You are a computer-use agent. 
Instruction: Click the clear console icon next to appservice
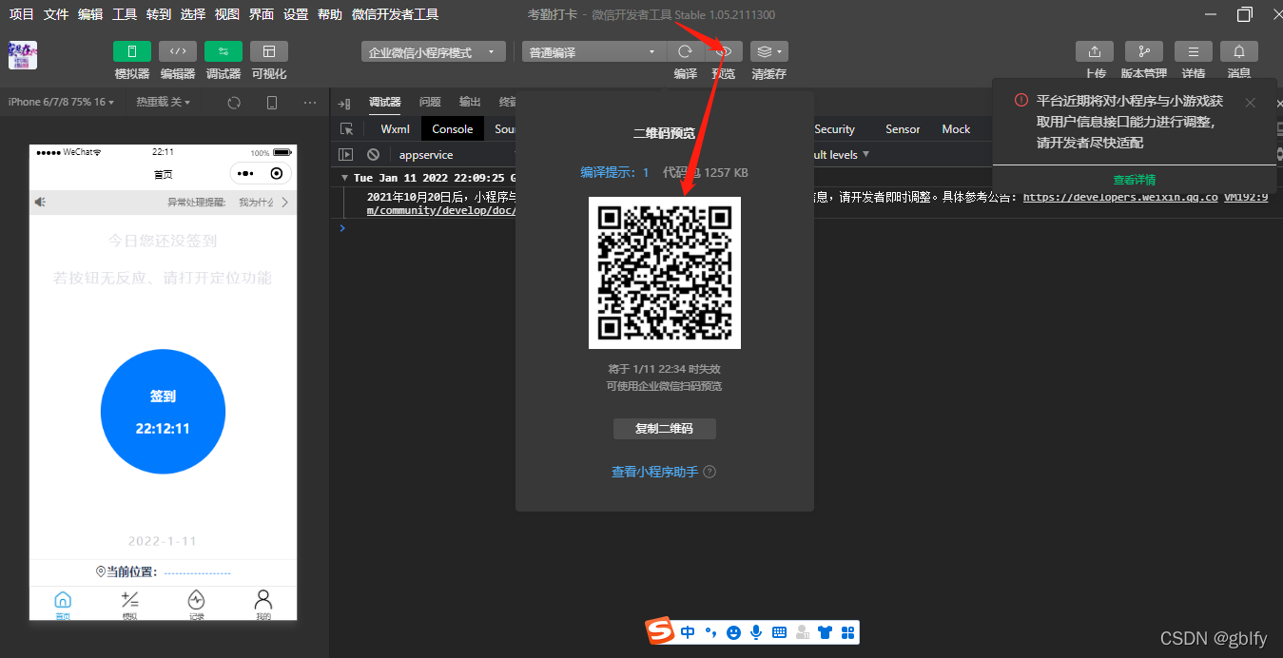[373, 153]
